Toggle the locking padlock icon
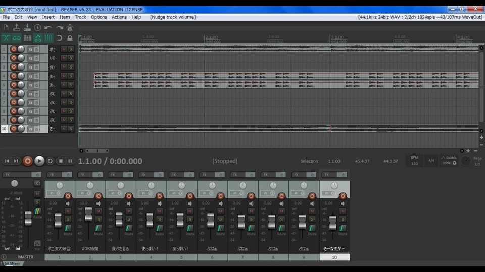This screenshot has width=485, height=272. [x=70, y=38]
